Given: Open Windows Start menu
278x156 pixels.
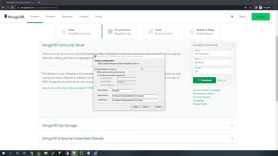Looking at the screenshot, I should [x=3, y=153].
